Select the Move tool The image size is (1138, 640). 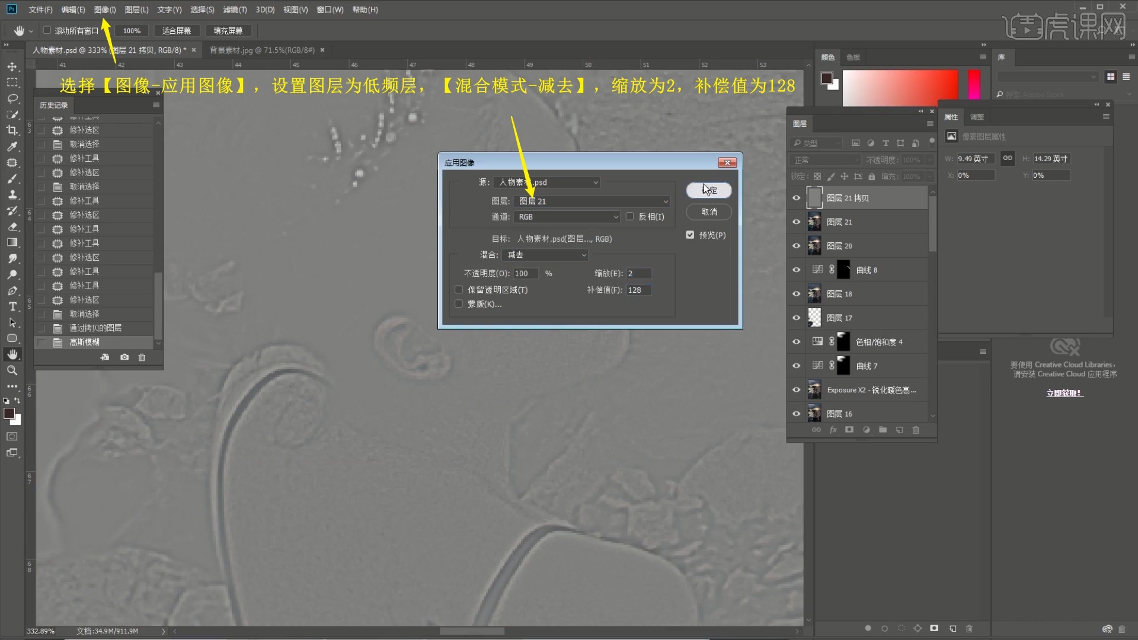[12, 66]
